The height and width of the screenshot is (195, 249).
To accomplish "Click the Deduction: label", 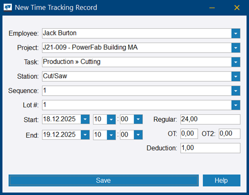I will click(162, 148).
